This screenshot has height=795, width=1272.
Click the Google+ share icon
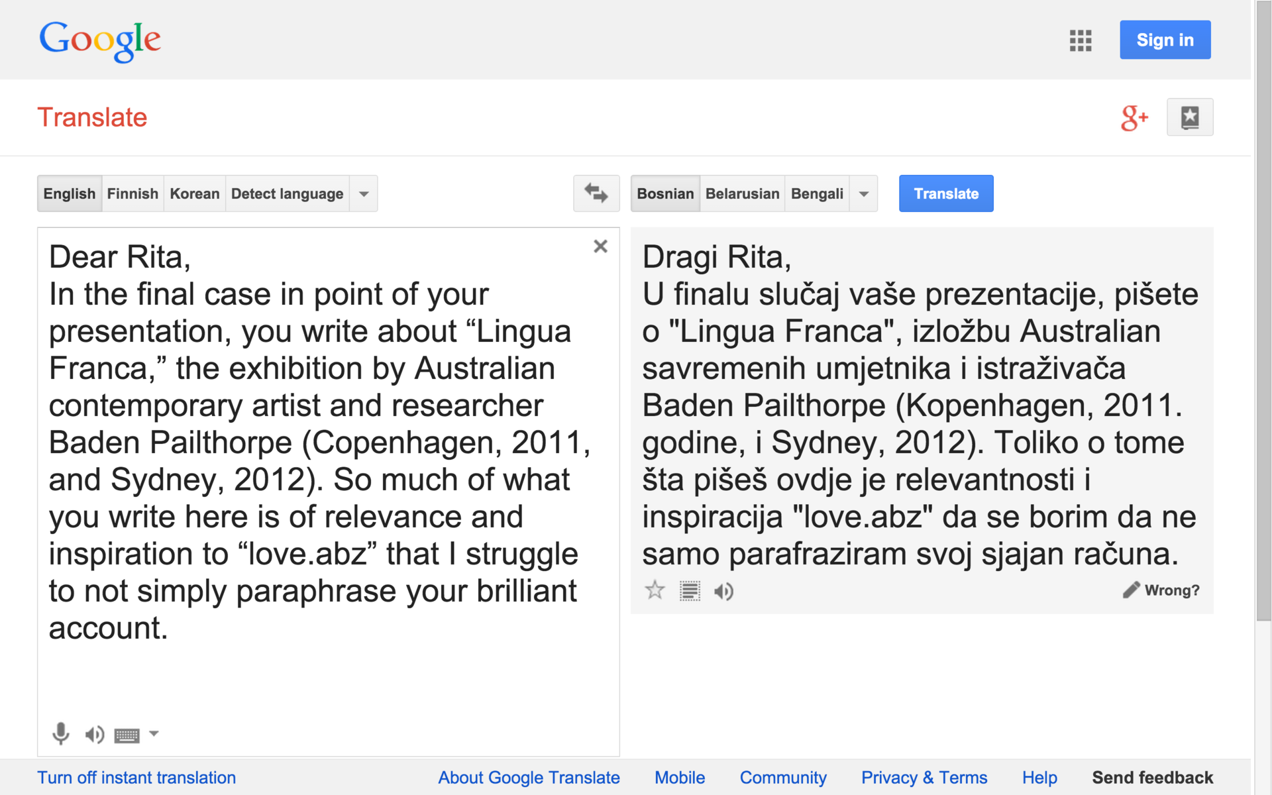pos(1134,118)
